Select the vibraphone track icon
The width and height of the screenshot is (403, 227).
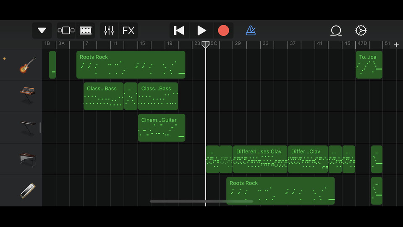point(28,159)
